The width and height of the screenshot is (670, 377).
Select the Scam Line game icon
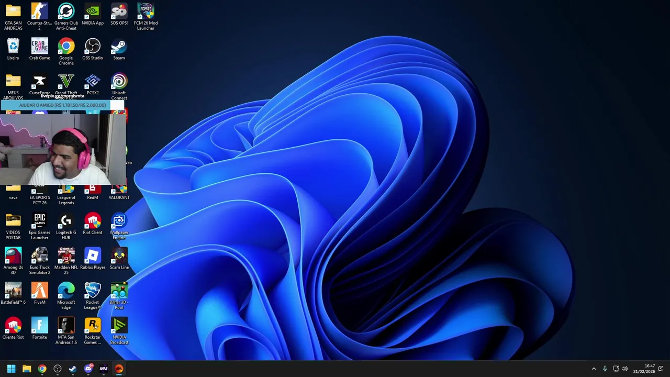click(119, 259)
